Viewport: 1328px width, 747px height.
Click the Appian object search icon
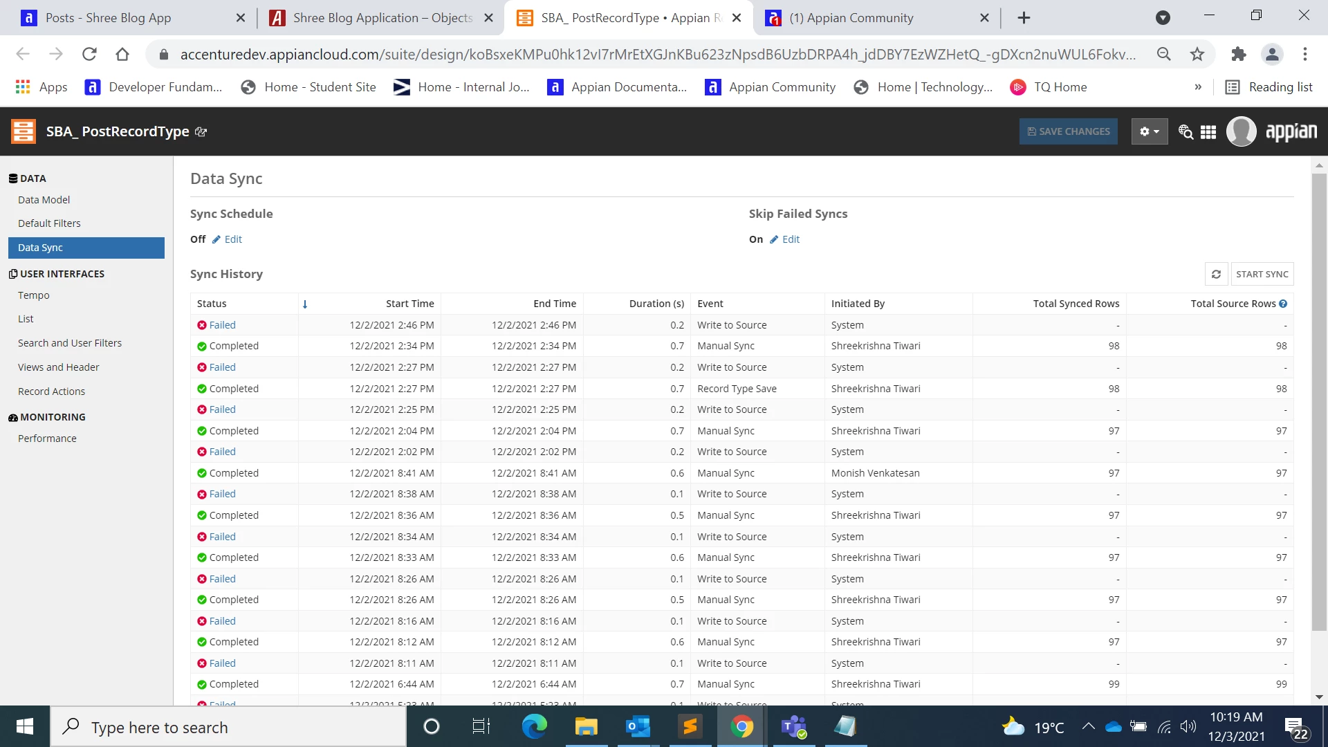[x=1186, y=131]
